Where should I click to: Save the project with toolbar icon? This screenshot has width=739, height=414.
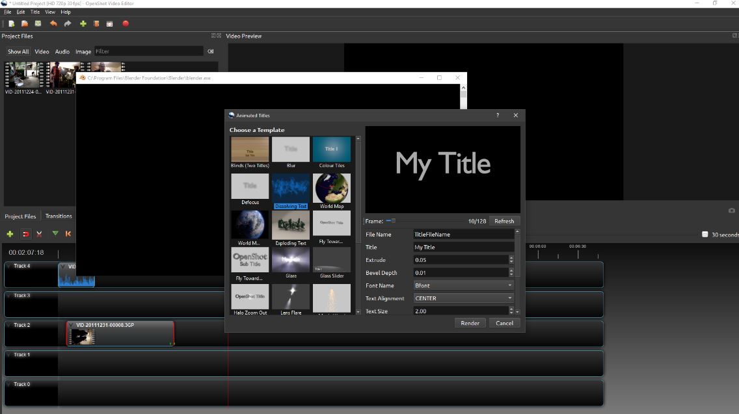point(38,23)
